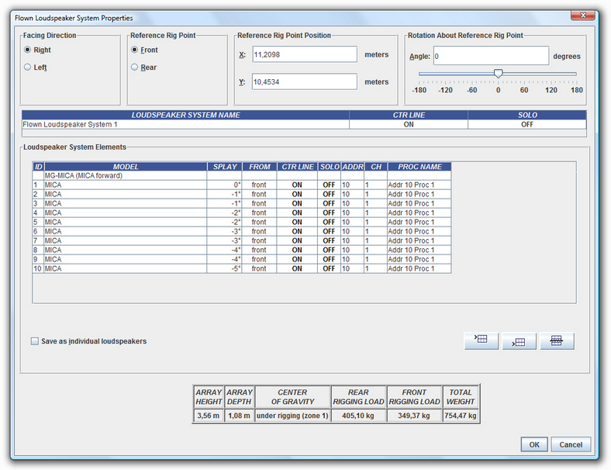Toggle SOLO cell of Flown Loudspeaker System 1

point(527,124)
